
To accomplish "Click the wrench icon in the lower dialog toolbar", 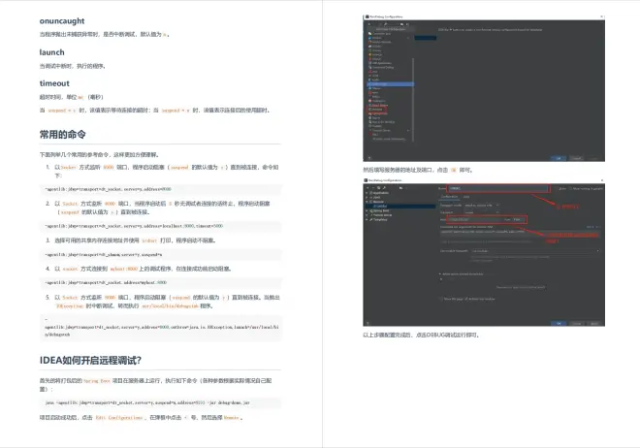I will tap(386, 187).
